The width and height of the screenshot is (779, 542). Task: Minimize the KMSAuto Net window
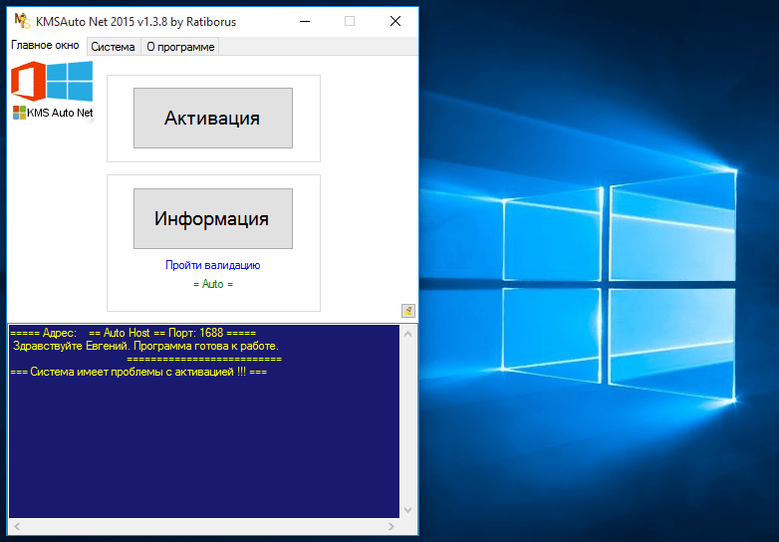tap(305, 21)
